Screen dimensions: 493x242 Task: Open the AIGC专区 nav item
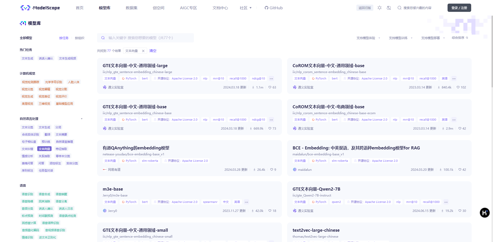(x=188, y=8)
